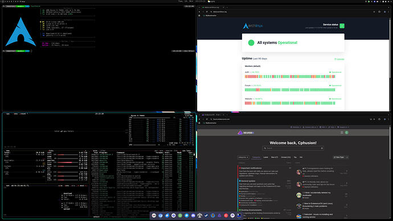Open new tab in Arch status browser
The height and width of the screenshot is (221, 393).
coord(227,7)
